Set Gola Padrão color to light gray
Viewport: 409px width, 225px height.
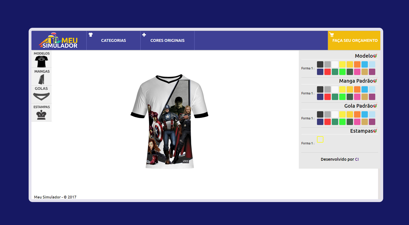click(x=327, y=114)
